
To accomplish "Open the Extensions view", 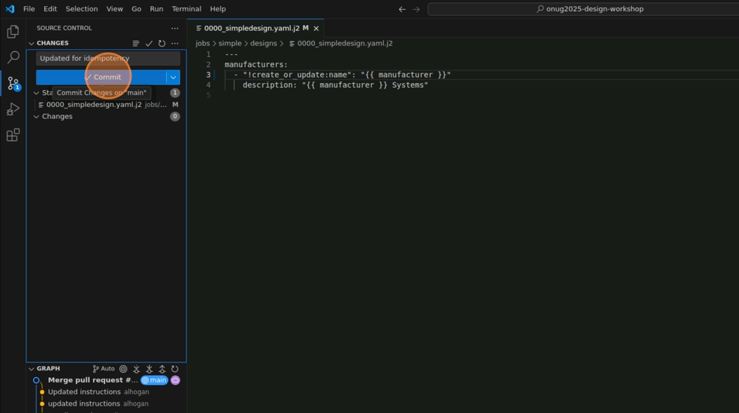I will point(13,135).
